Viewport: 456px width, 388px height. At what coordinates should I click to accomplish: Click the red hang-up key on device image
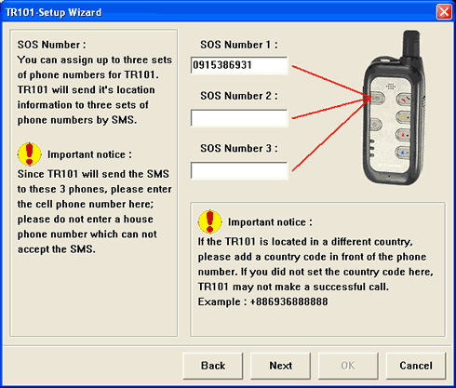tap(404, 100)
